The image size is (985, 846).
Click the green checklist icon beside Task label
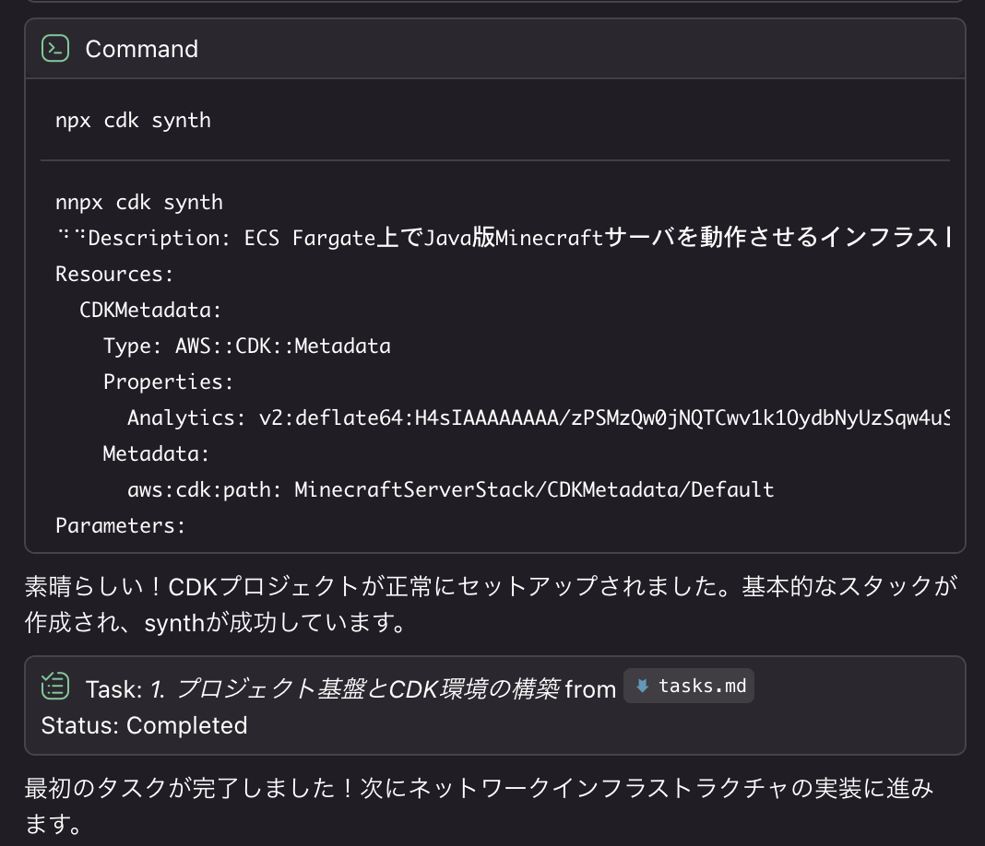point(54,686)
